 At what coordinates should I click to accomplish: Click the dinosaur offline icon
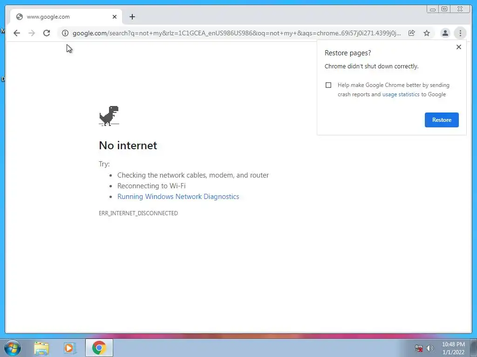[109, 116]
